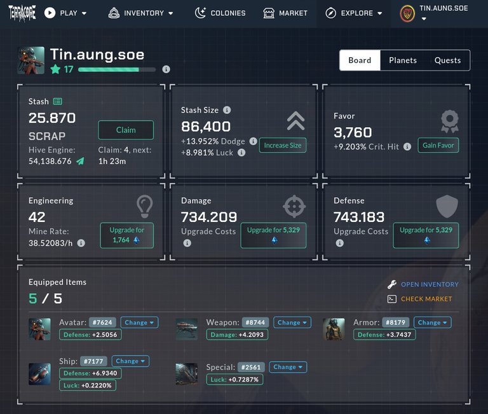The height and width of the screenshot is (414, 488).
Task: Open the Stash list icon
Action: tap(58, 101)
